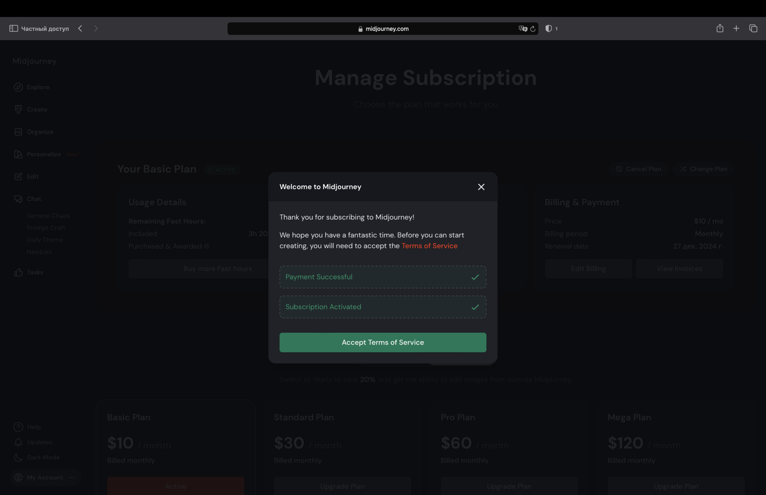Open the Help question mark icon
The width and height of the screenshot is (766, 495).
pyautogui.click(x=18, y=427)
